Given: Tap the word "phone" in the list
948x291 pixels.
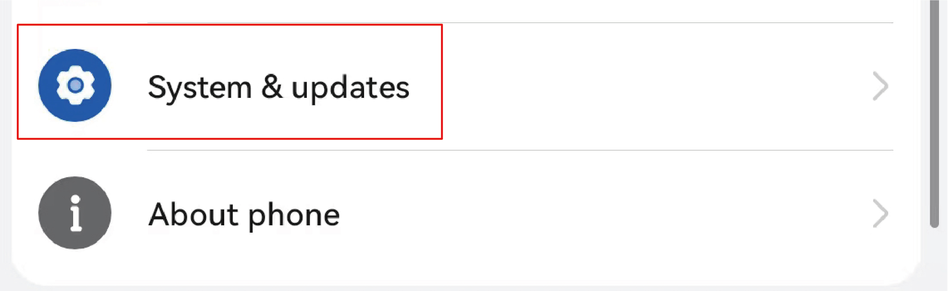Looking at the screenshot, I should point(294,215).
